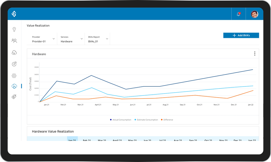
Task: Click the Hardware chart heading
Action: (39, 54)
